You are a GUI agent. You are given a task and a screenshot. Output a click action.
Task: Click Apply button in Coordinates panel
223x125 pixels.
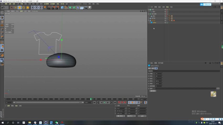click(x=142, y=116)
